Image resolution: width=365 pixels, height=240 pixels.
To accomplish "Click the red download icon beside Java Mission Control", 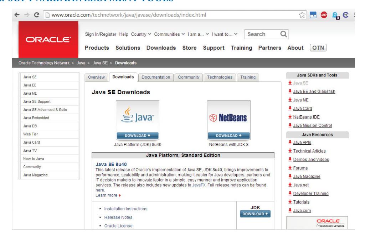I will tap(290, 125).
